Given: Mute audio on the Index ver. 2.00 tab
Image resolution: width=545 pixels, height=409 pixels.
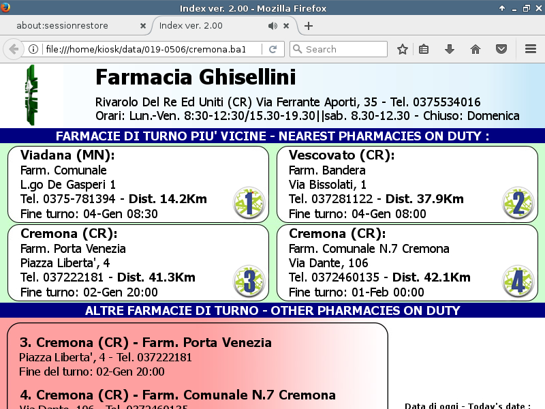Looking at the screenshot, I should pos(272,26).
